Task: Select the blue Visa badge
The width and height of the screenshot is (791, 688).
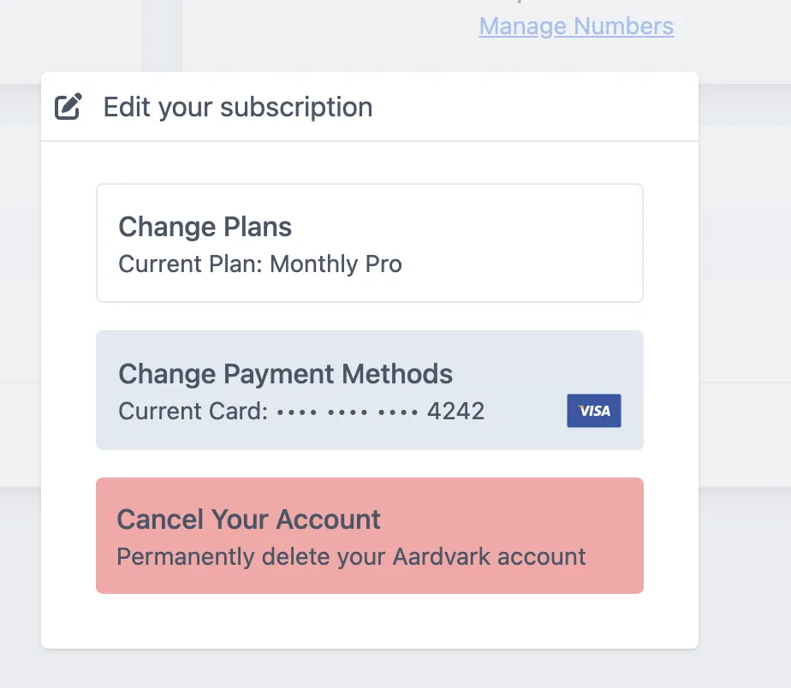Action: [x=593, y=411]
